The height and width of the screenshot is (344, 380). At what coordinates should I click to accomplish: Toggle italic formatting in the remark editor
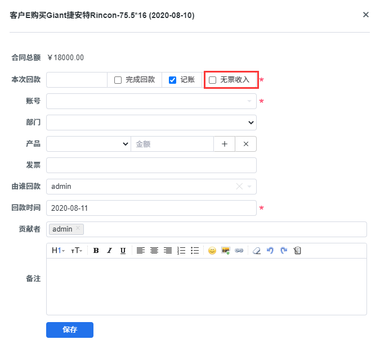110,250
